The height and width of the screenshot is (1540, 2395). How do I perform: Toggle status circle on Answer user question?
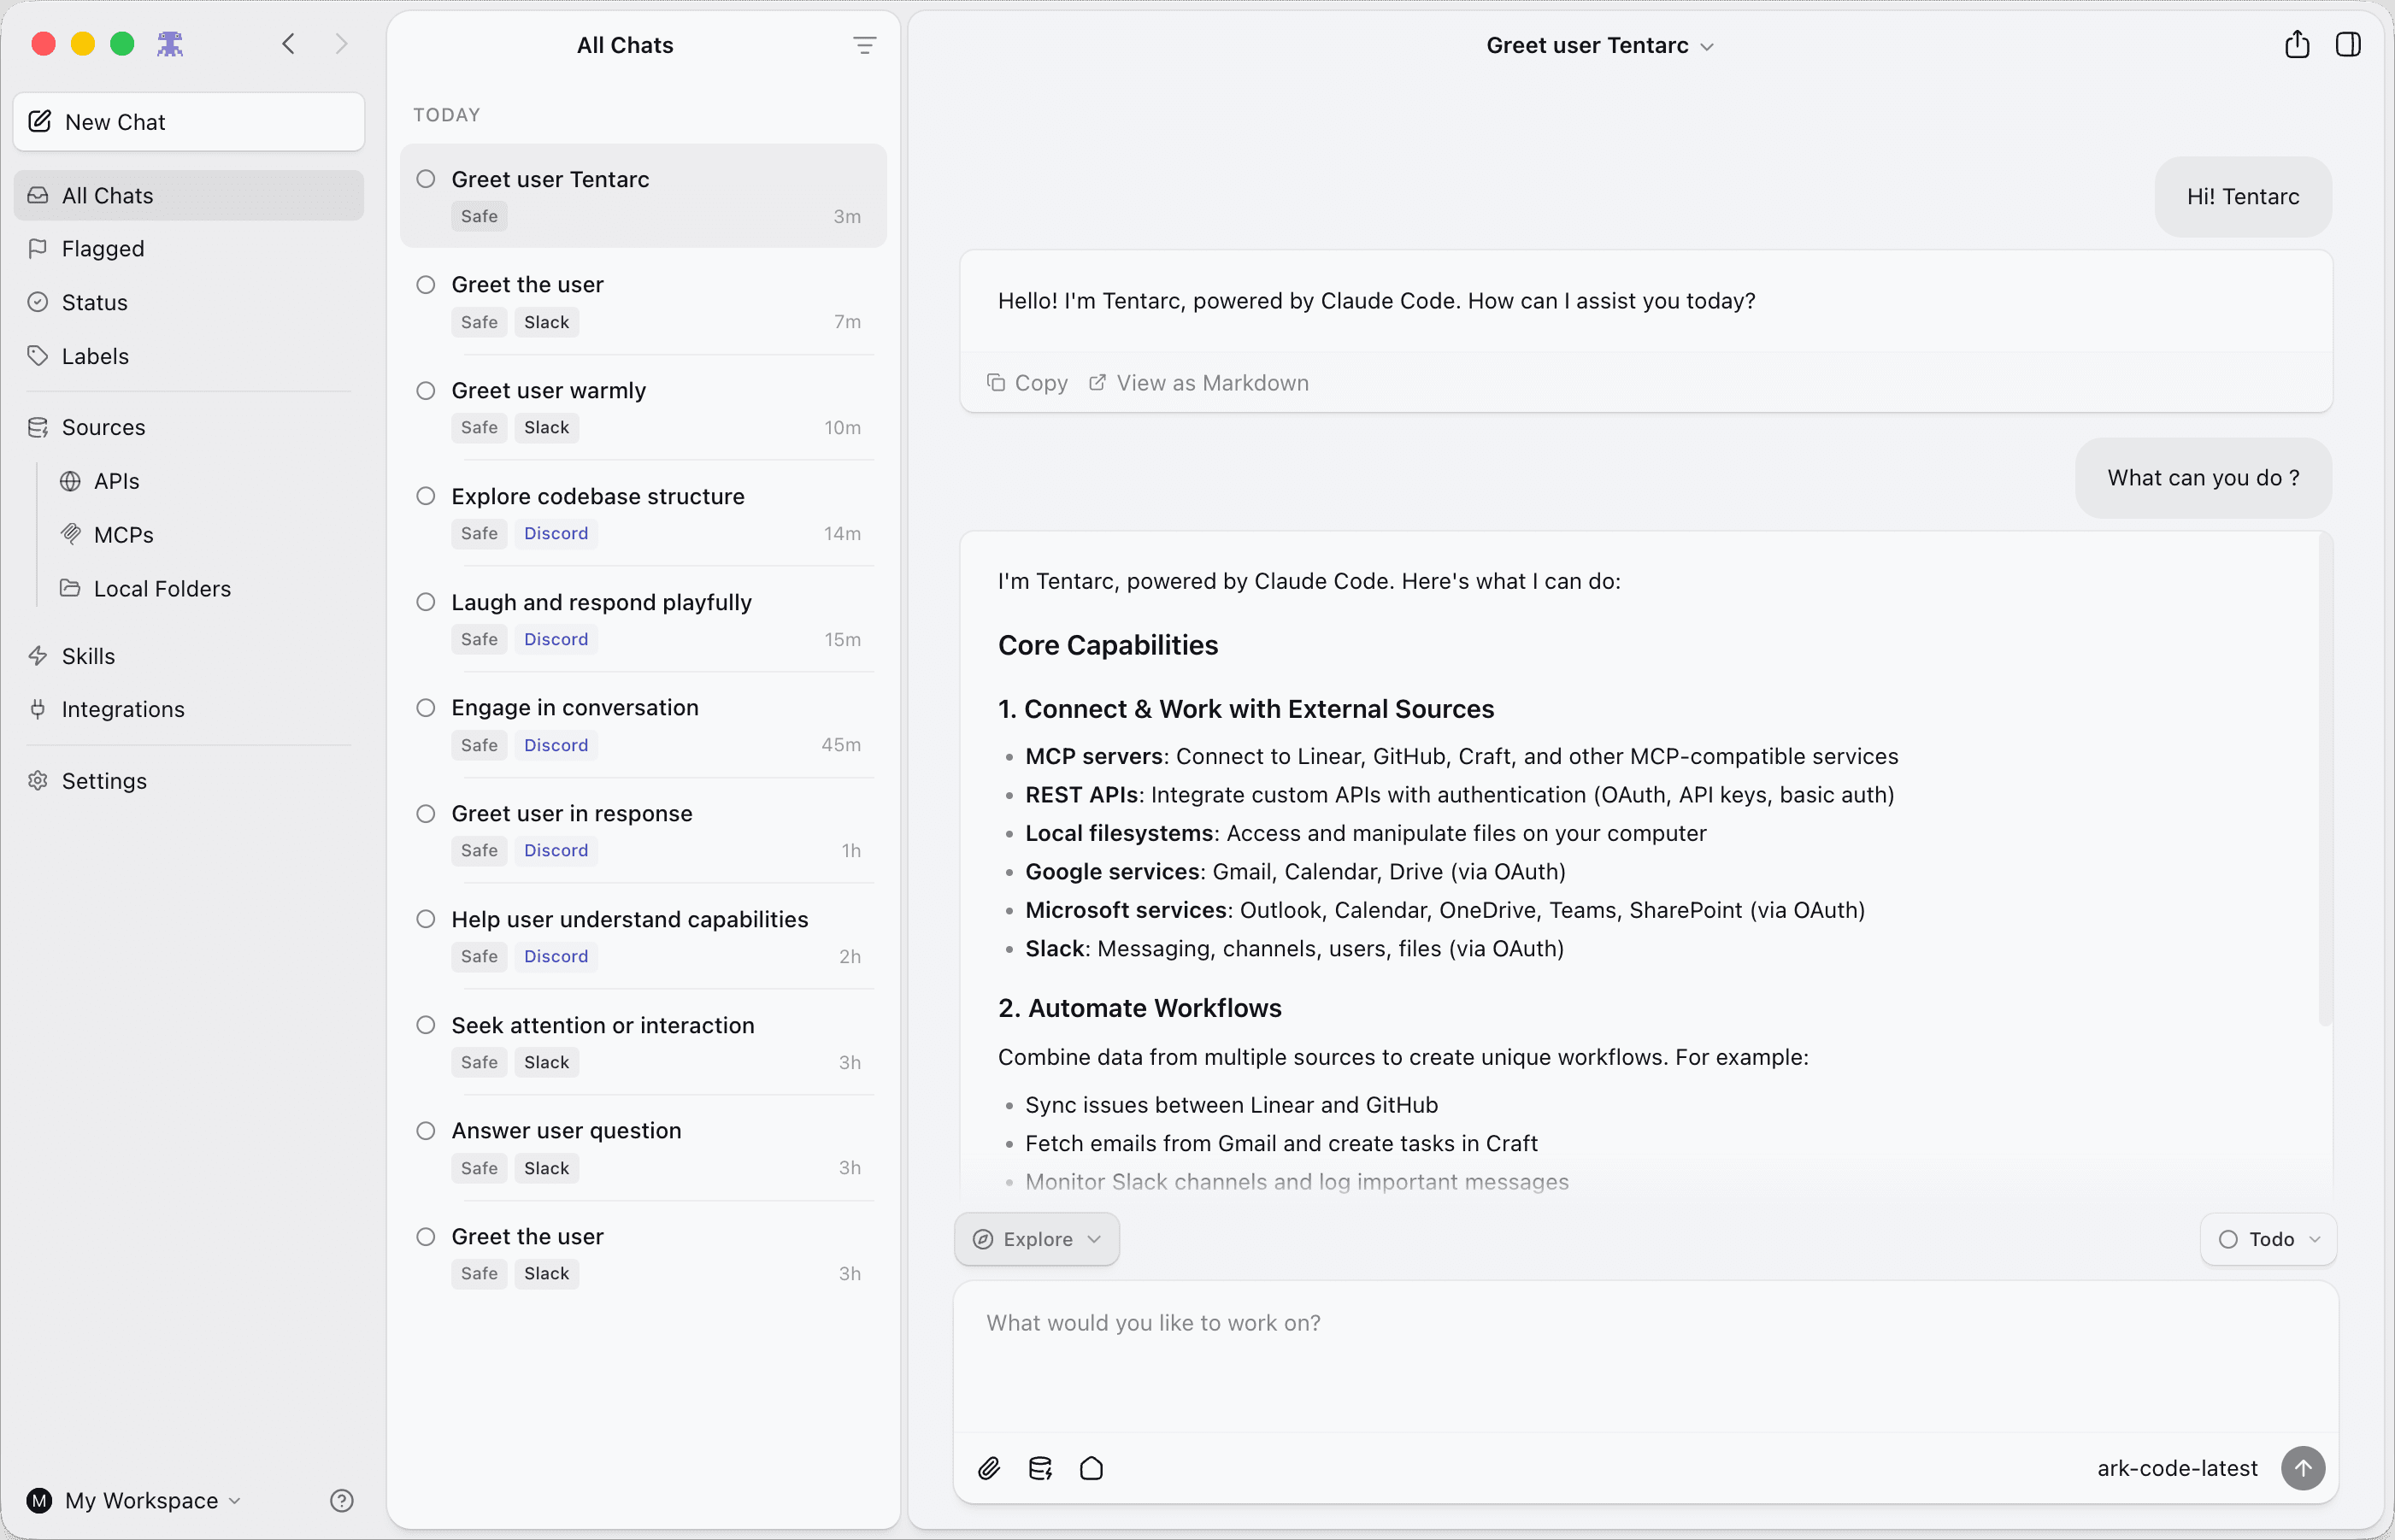click(x=426, y=1130)
